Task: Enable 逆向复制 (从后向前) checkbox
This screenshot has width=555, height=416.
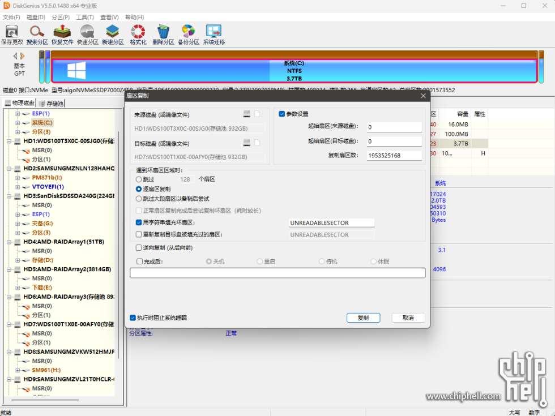Action: pos(139,248)
